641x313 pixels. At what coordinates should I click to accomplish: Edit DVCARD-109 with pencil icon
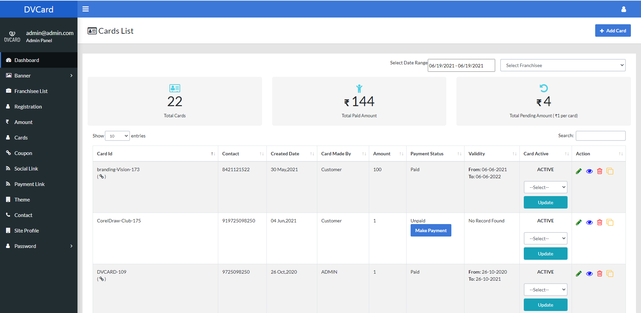click(x=579, y=274)
